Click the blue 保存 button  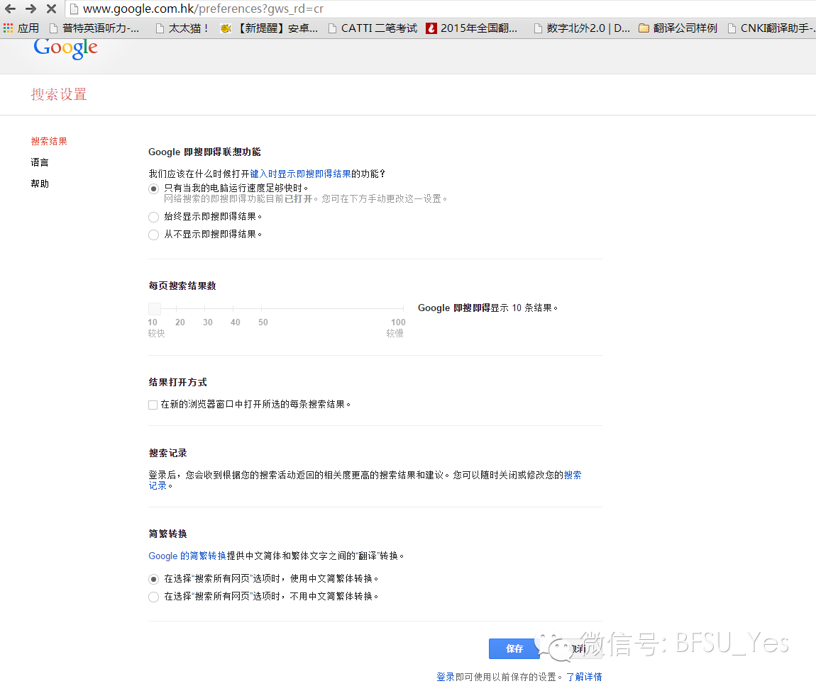pos(514,648)
